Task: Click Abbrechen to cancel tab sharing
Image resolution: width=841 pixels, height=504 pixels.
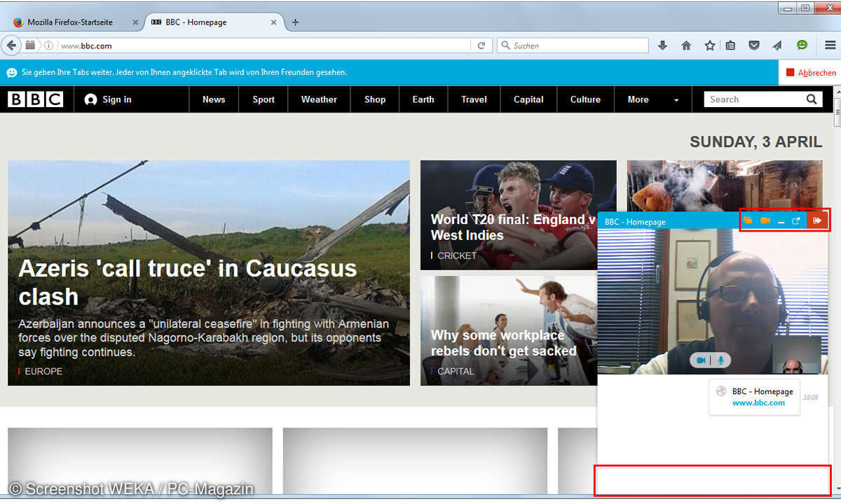Action: tap(811, 73)
